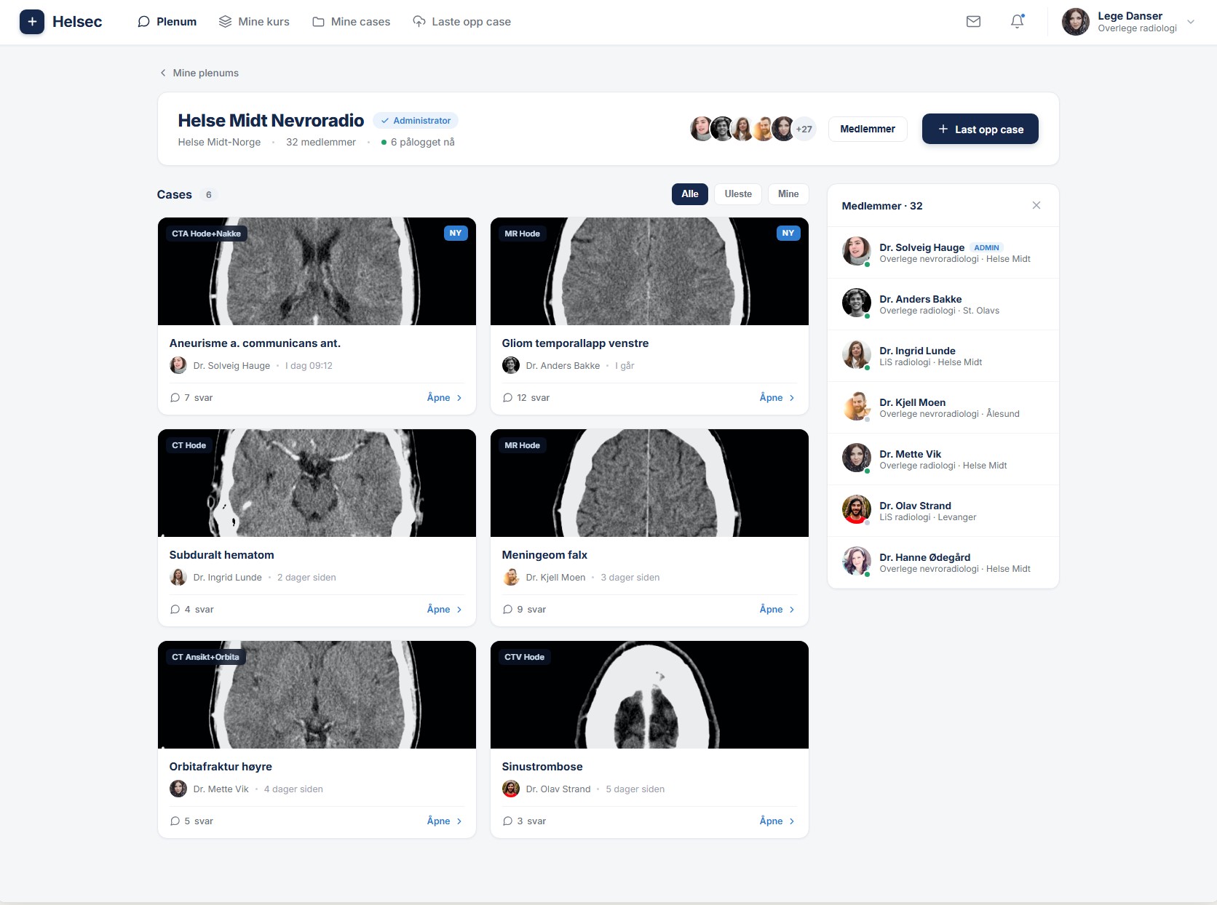Screen dimensions: 1217x905
Task: Open Orbitafraktur høyre CT thumbnail
Action: click(x=317, y=695)
